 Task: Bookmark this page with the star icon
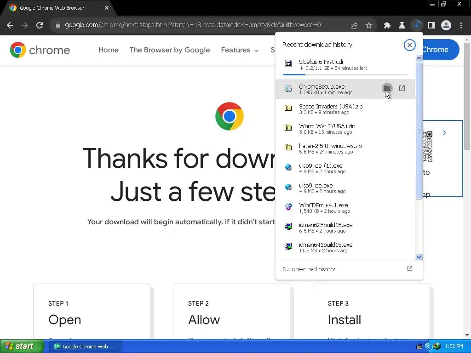369,26
